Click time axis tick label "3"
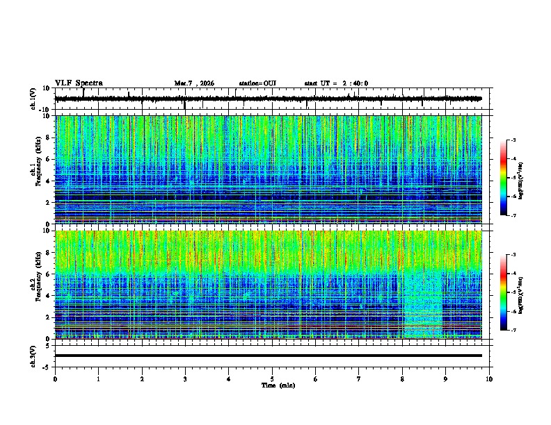The width and height of the screenshot is (551, 425). click(186, 379)
